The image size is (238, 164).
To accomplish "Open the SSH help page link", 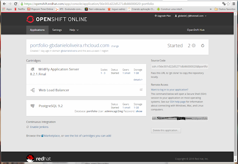I will coord(178,102).
